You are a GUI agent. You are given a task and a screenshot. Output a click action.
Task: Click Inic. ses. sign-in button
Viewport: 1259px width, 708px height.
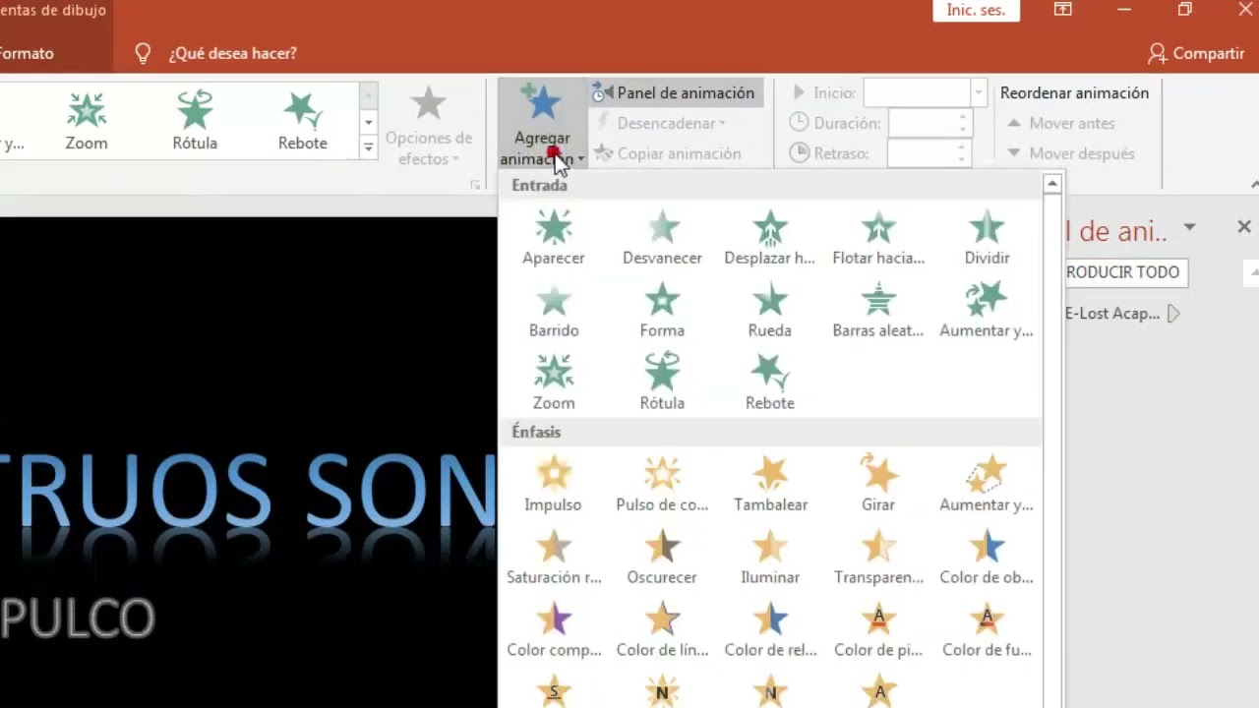(976, 10)
